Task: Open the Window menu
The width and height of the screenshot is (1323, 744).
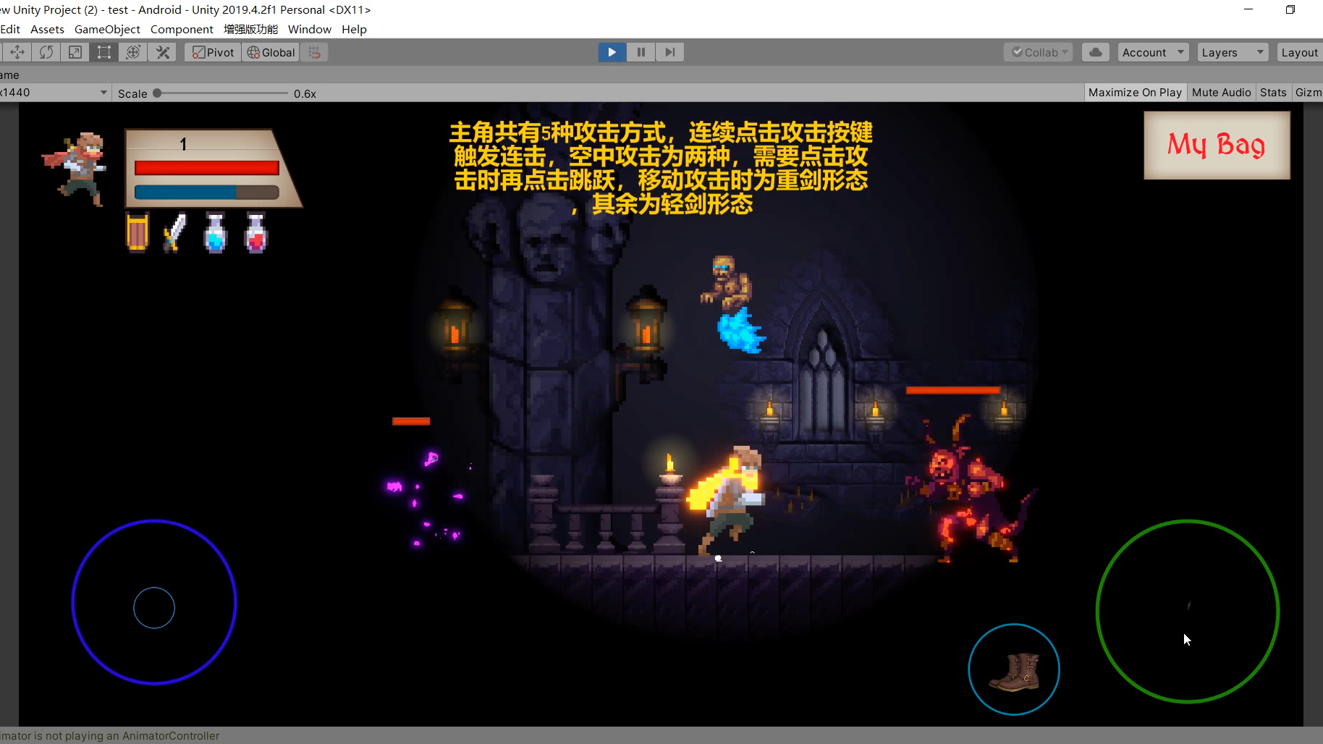Action: click(310, 29)
